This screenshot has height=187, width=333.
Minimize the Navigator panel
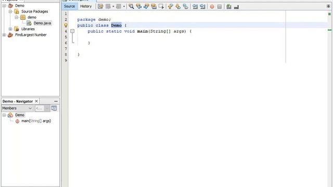click(x=56, y=101)
